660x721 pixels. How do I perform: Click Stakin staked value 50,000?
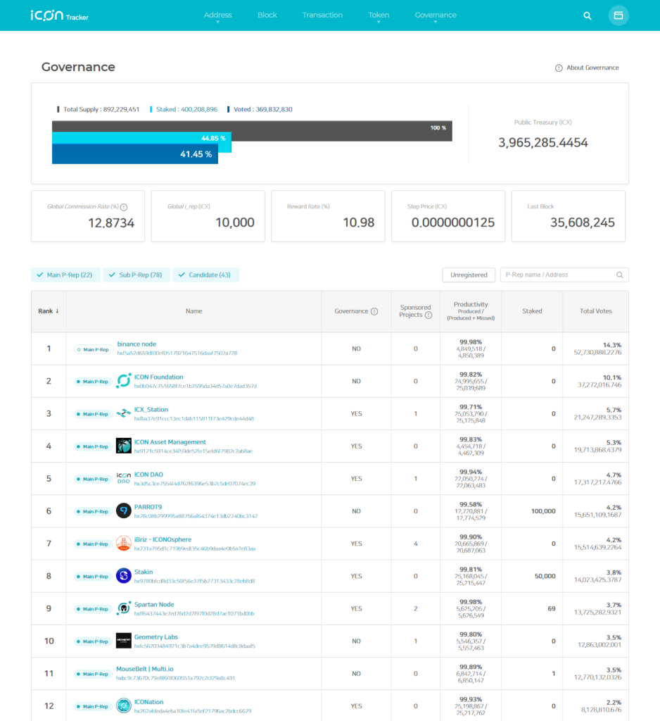[545, 576]
